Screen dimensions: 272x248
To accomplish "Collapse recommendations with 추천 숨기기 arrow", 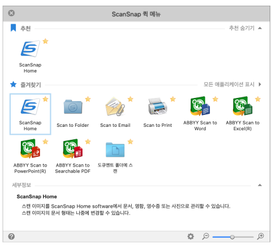I will [x=260, y=28].
